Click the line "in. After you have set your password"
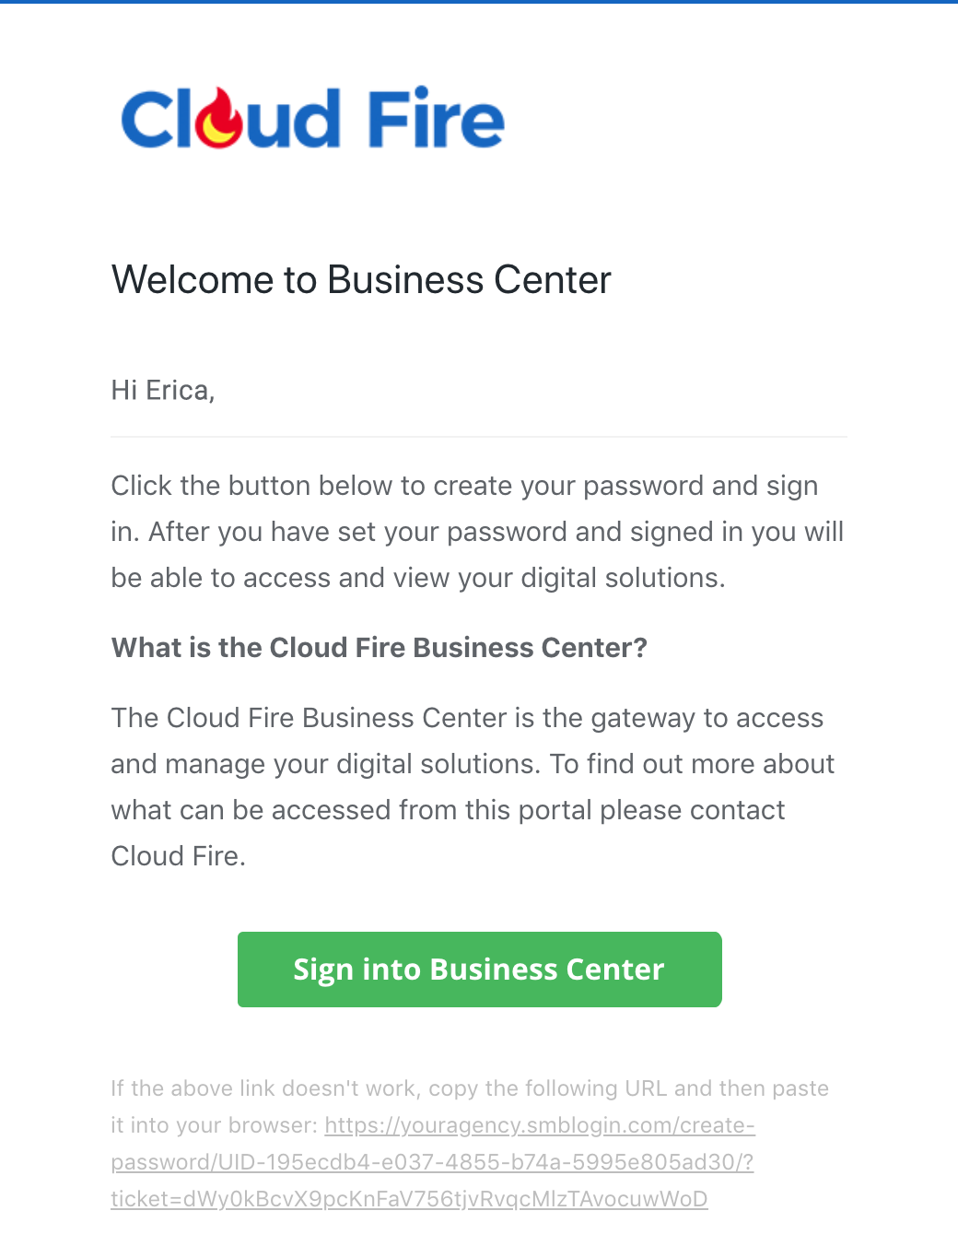 477,533
